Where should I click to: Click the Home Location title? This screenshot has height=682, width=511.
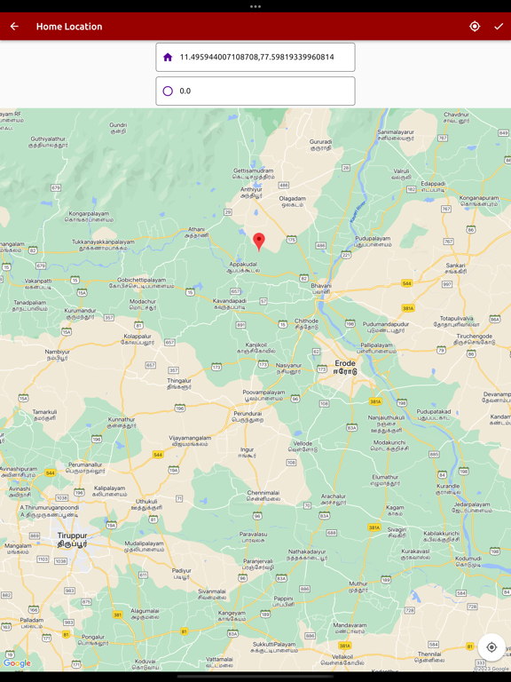[69, 27]
